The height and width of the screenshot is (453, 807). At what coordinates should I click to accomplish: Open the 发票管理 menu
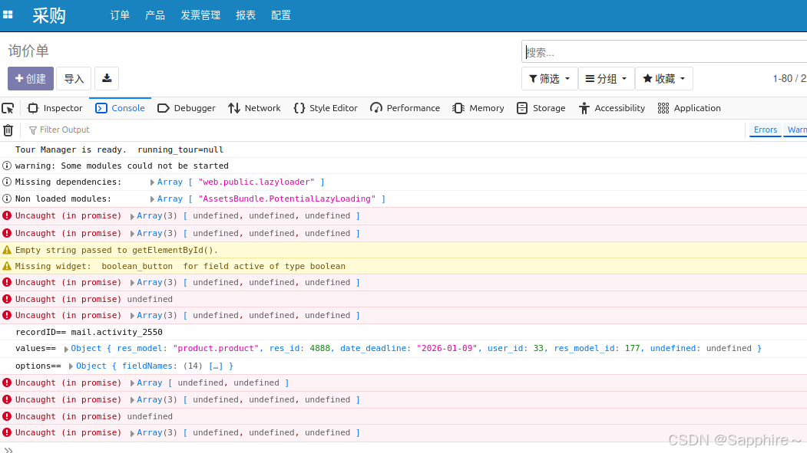[200, 15]
